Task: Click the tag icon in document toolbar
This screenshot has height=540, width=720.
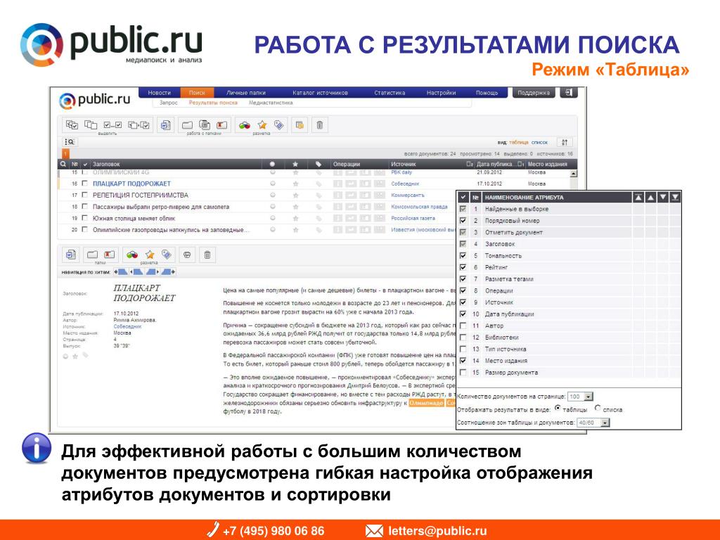Action: point(167,255)
